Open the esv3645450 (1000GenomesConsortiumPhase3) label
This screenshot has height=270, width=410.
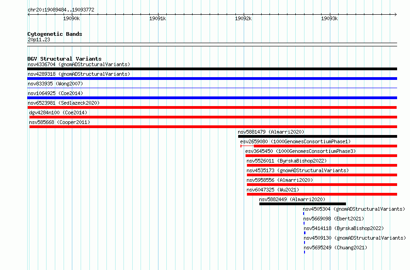pos(300,151)
